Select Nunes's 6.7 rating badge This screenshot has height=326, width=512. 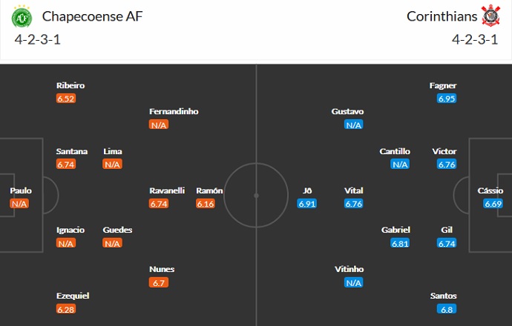159,282
